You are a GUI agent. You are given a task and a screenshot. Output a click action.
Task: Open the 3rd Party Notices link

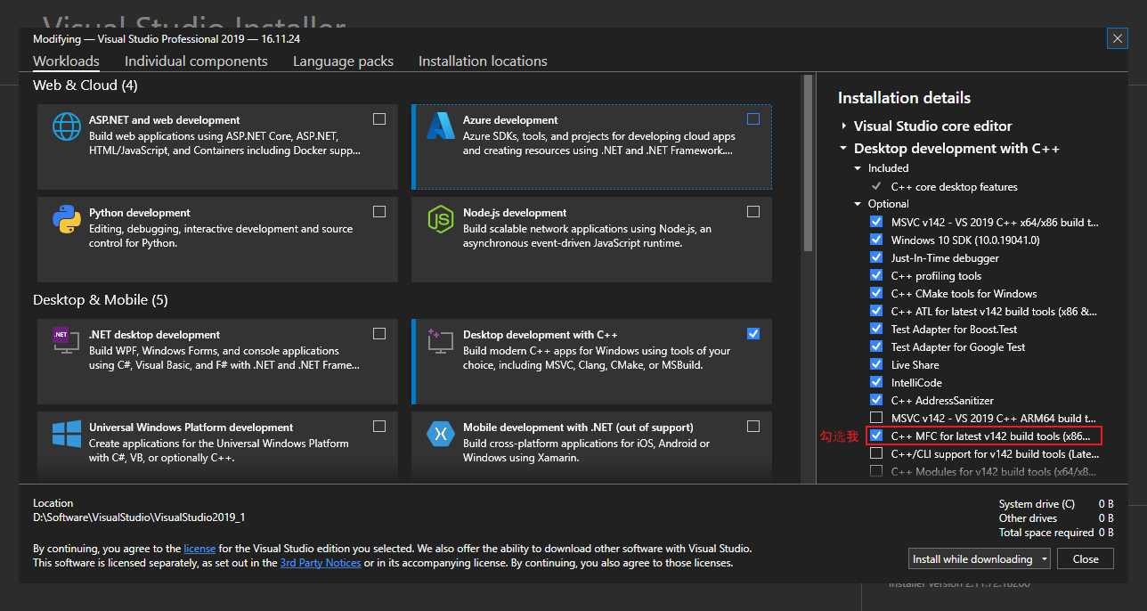pos(321,563)
